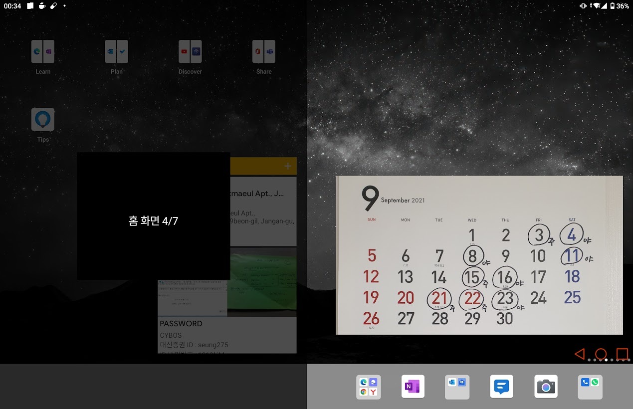Open the September 2021 calendar photo widget

click(479, 255)
